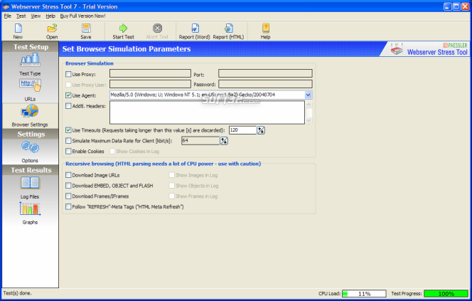Check Download Frames/IFrames
Image resolution: width=472 pixels, height=301 pixels.
point(68,196)
